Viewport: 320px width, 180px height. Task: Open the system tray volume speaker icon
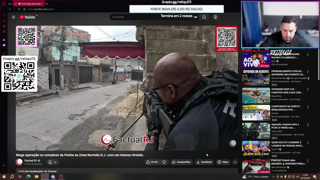click(x=297, y=177)
